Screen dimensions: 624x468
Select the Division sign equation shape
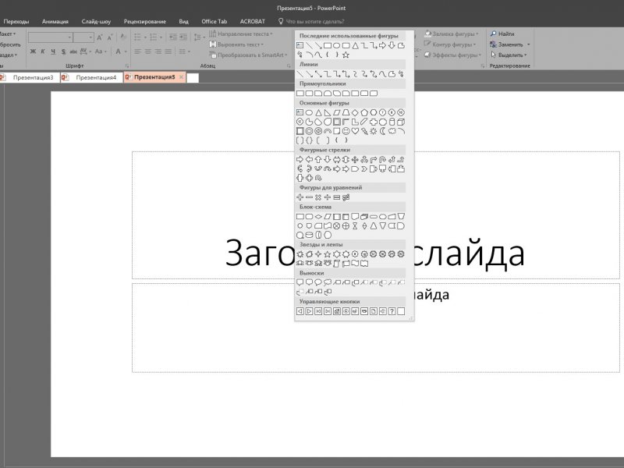[328, 197]
